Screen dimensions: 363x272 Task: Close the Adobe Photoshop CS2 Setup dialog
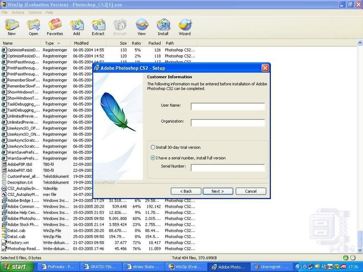pos(265,68)
